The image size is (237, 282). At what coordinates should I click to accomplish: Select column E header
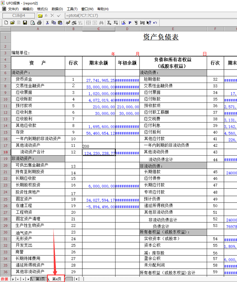click(x=173, y=29)
